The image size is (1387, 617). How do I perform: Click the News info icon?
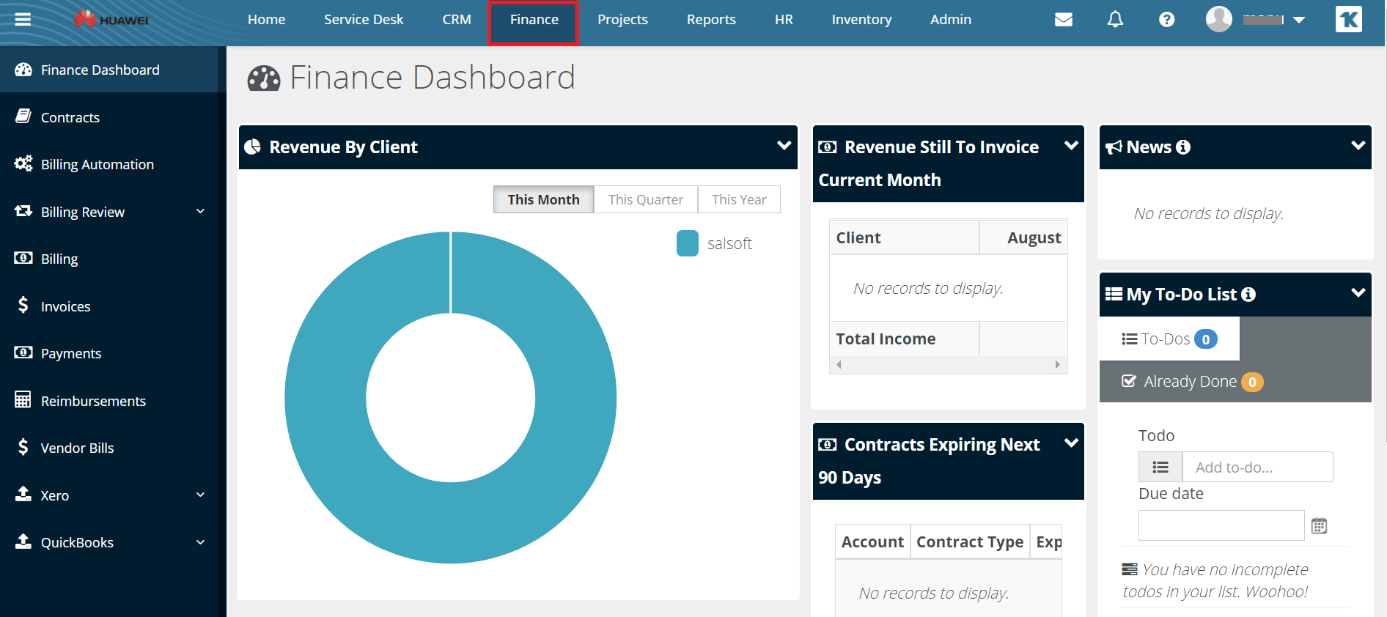(1183, 147)
